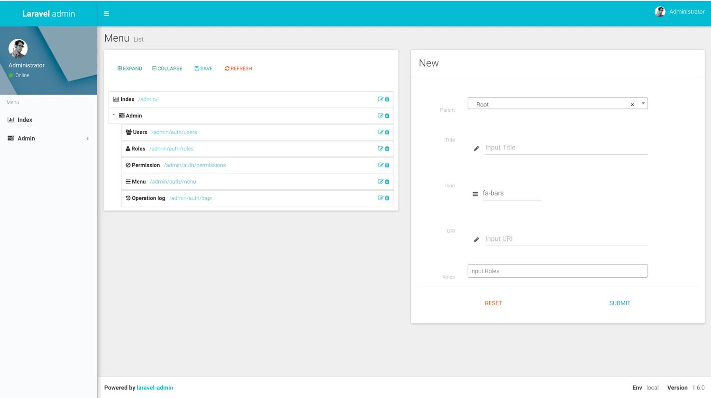
Task: Click the Reset button
Action: (x=493, y=303)
